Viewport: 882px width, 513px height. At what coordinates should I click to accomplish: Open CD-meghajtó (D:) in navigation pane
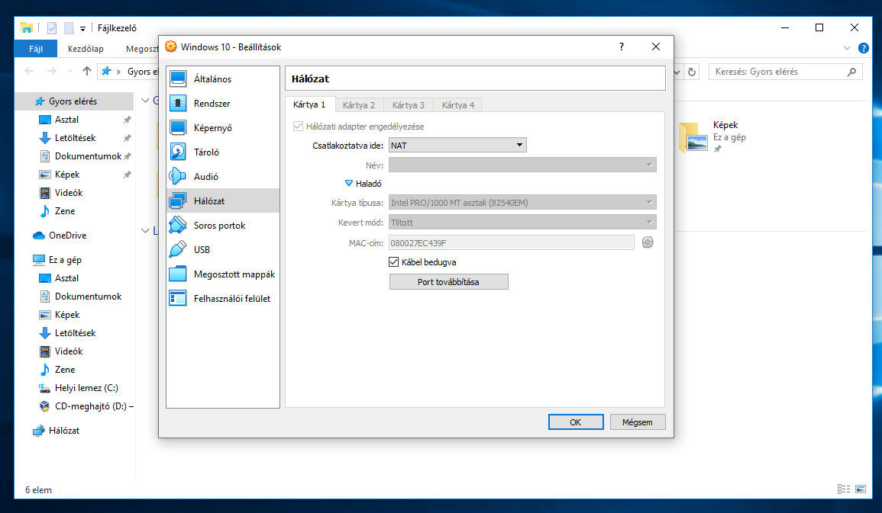[x=86, y=406]
